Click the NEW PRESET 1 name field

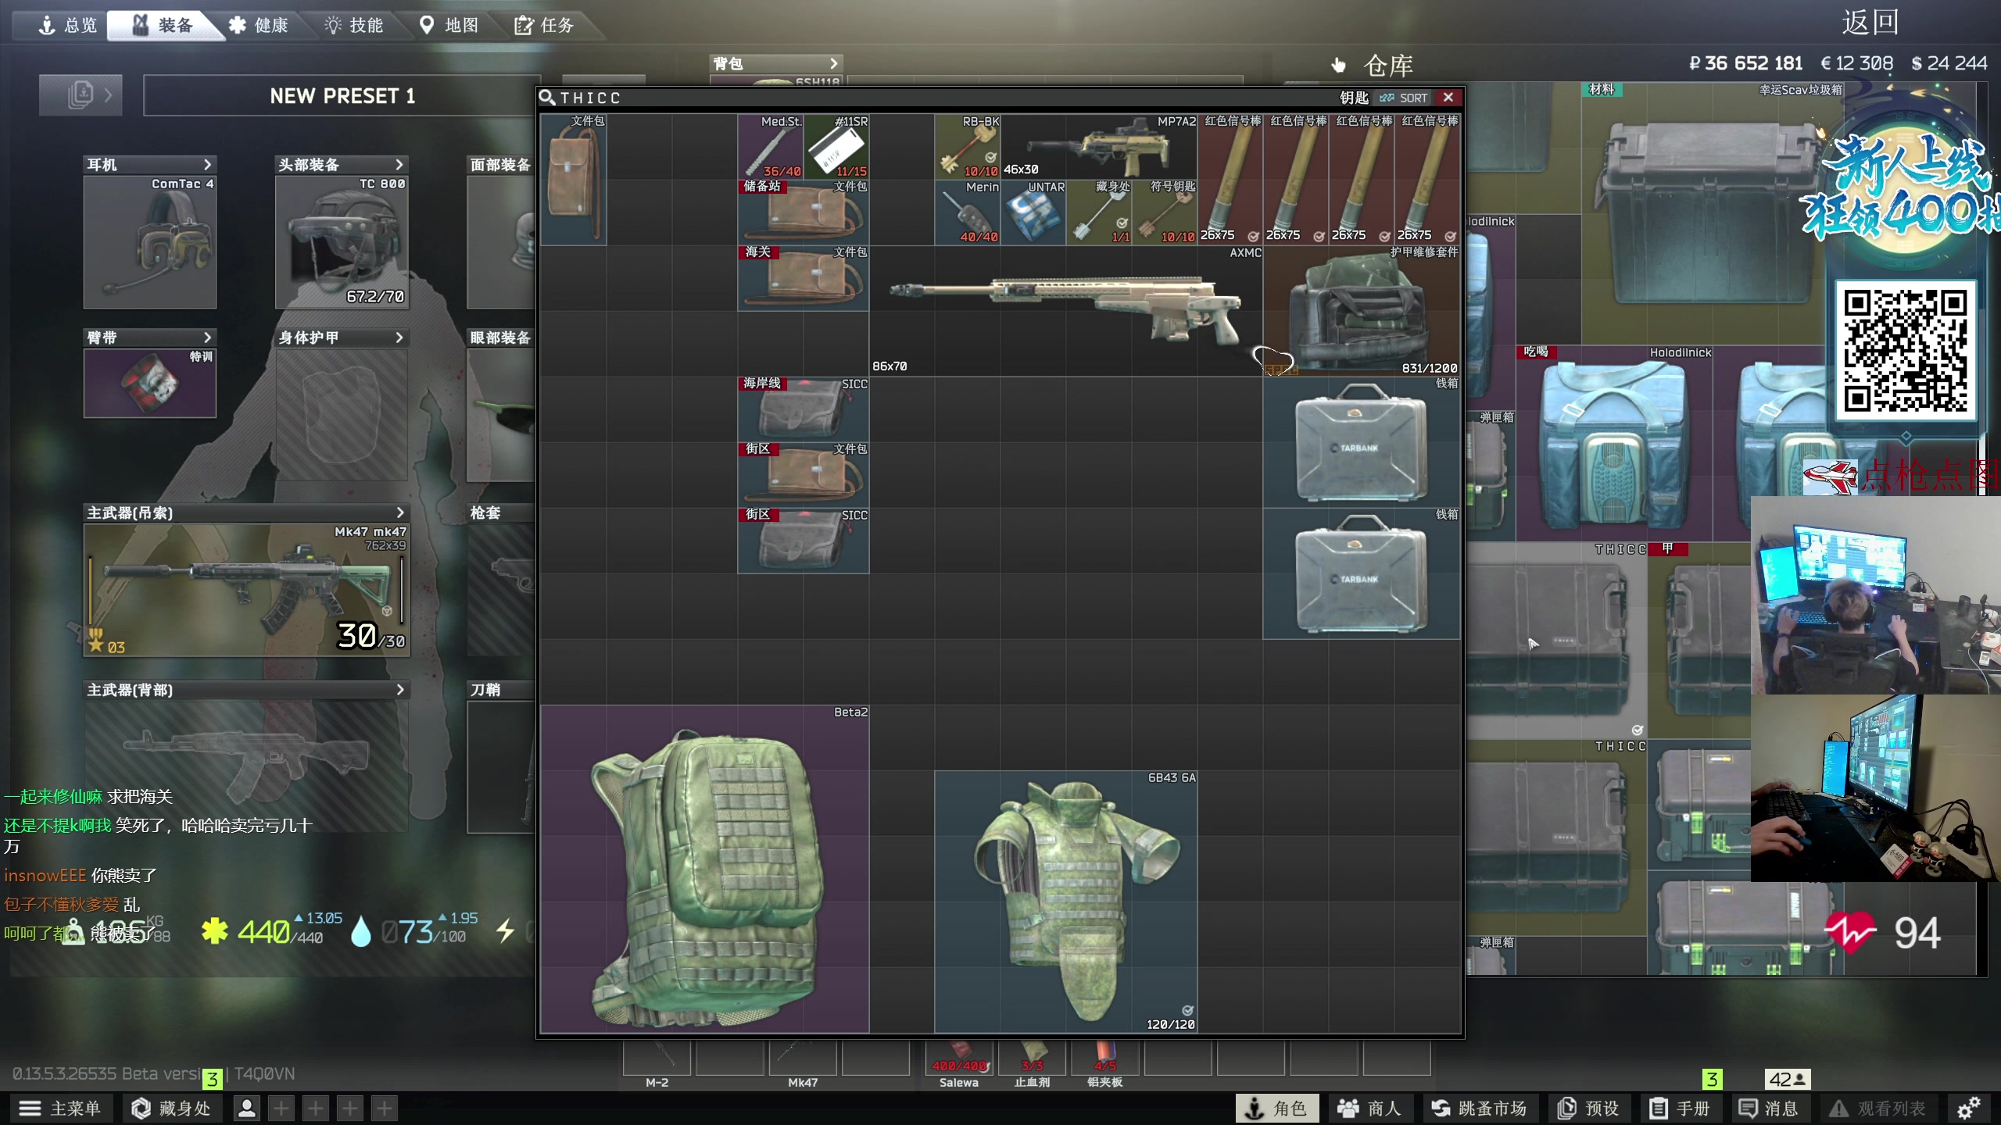point(342,95)
